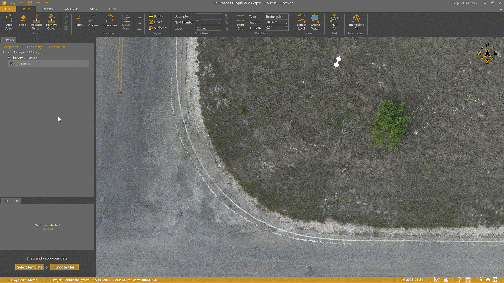Click the home view icon in the status bar
504x283 pixels.
488,280
